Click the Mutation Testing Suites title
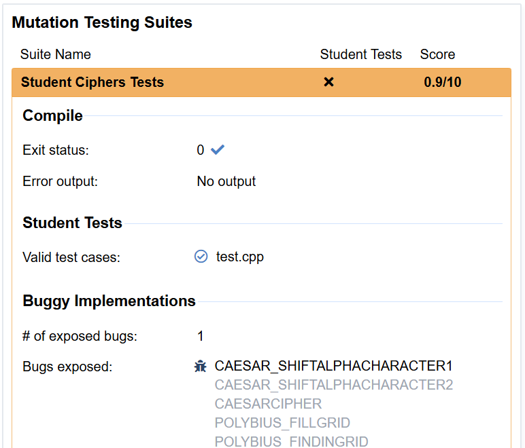Viewport: 525px width, 448px height. tap(102, 22)
